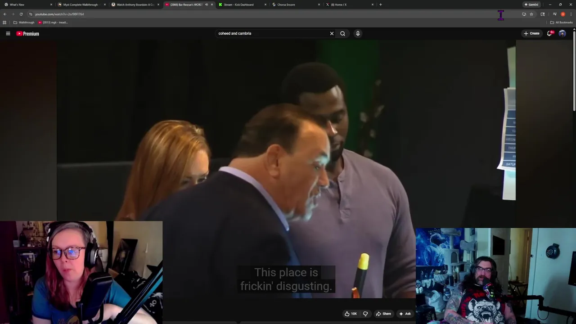
Task: Close the Bar Rescue YouTube tab
Action: (x=211, y=4)
